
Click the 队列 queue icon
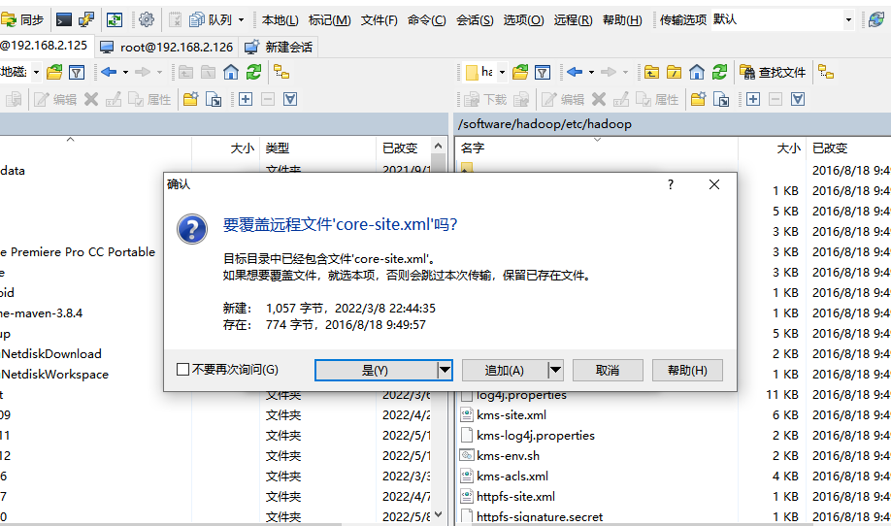pyautogui.click(x=211, y=20)
